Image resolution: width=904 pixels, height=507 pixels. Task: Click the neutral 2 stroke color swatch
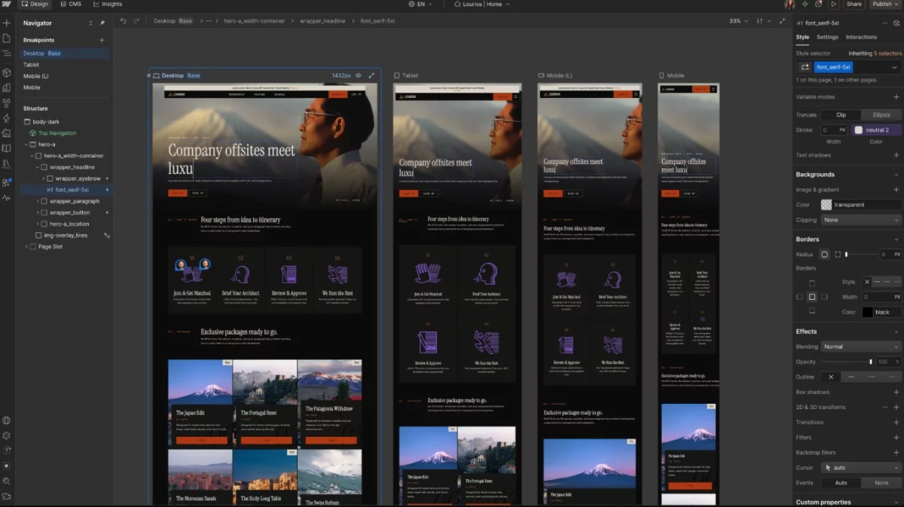(x=858, y=130)
